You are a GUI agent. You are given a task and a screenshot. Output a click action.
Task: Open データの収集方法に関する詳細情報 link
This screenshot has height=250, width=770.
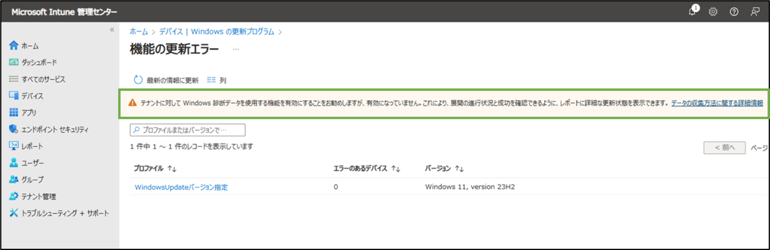coord(717,103)
